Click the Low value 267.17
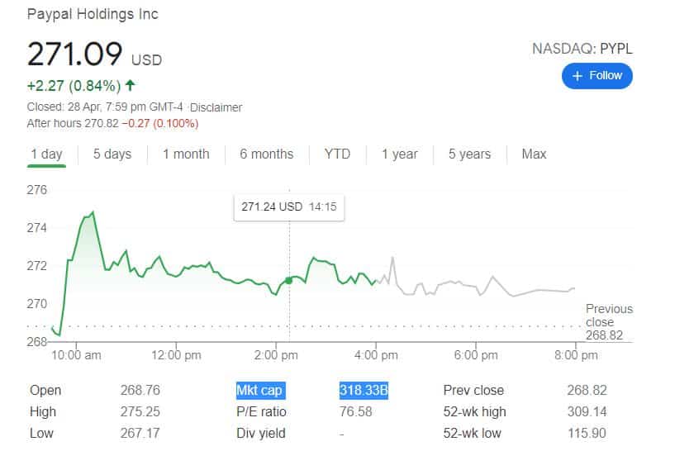This screenshot has width=675, height=451. pyautogui.click(x=140, y=433)
